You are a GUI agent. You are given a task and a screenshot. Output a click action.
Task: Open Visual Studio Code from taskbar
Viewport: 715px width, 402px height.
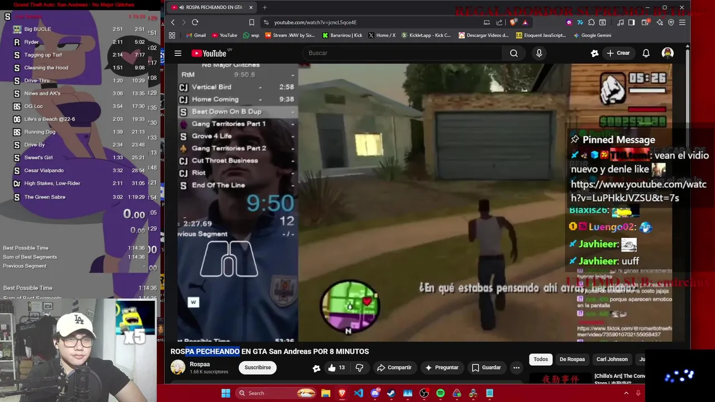(359, 393)
